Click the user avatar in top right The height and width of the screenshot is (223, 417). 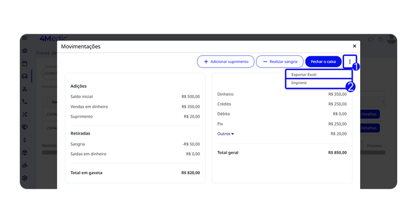coord(391,39)
